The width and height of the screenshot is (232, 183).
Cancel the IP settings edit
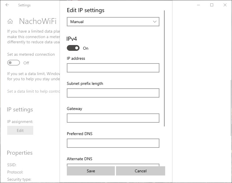coord(140,171)
